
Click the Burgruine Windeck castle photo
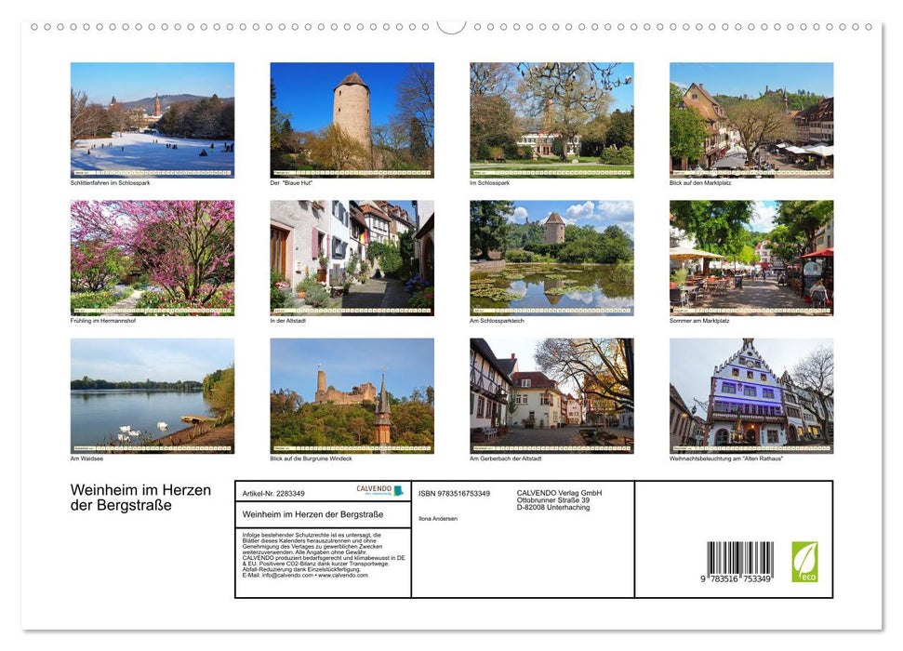pyautogui.click(x=352, y=396)
